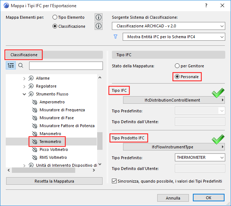Click the RMS Voltmetro item icon
This screenshot has width=231, height=206.
tap(35, 157)
